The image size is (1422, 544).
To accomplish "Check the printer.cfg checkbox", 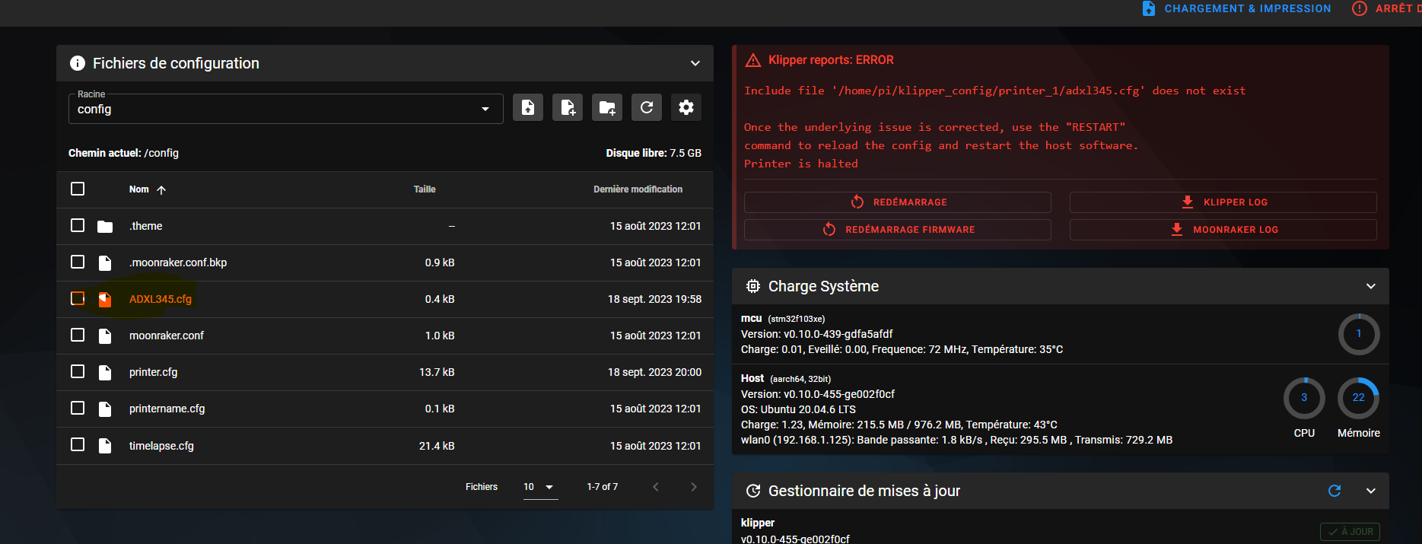I will pos(78,371).
